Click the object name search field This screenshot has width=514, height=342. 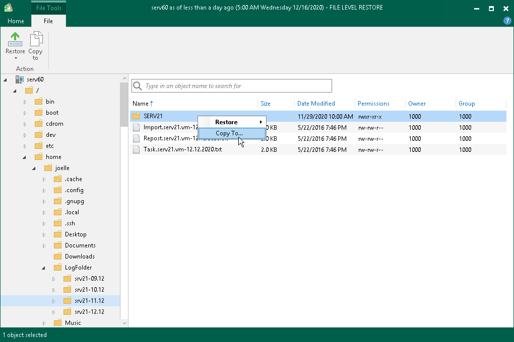(237, 86)
